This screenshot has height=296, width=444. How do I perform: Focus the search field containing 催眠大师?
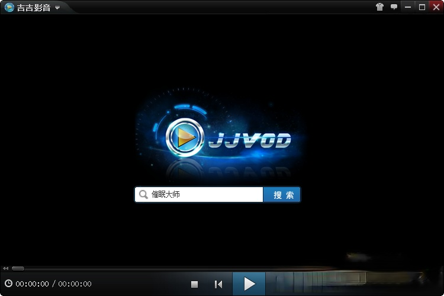(199, 194)
